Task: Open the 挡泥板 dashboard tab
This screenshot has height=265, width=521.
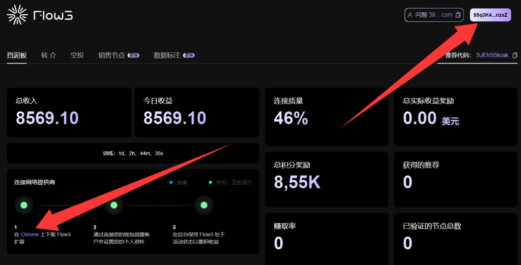Action: coord(17,55)
